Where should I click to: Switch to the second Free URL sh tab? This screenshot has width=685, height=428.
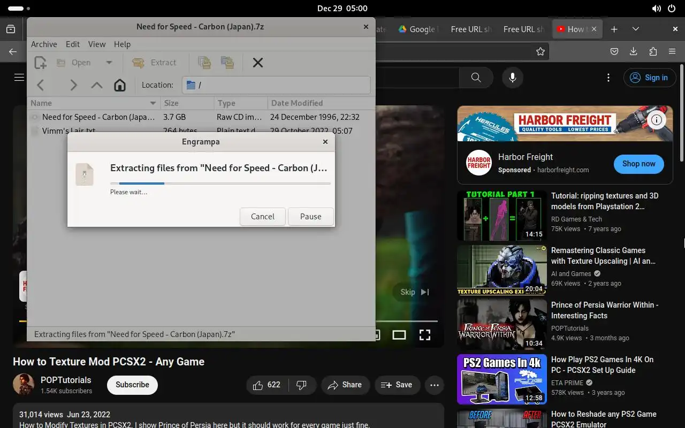coord(523,29)
